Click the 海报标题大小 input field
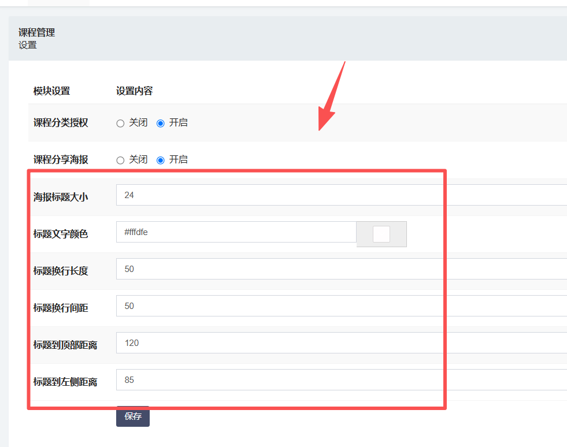The image size is (567, 447). [x=341, y=195]
